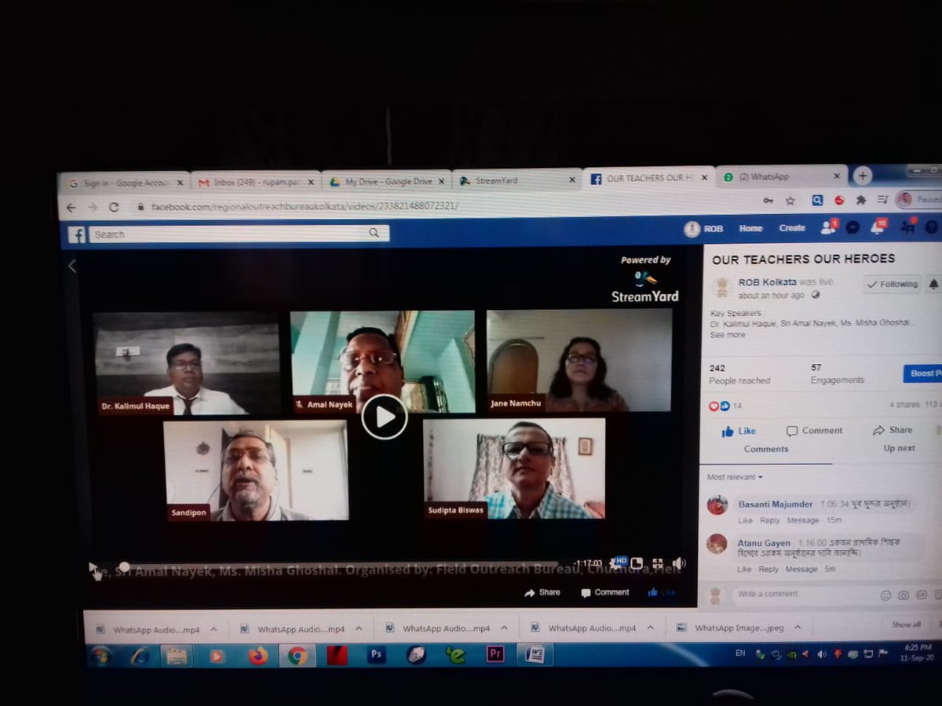Screen dimensions: 942x706
Task: Click the Boost Post button
Action: [922, 373]
